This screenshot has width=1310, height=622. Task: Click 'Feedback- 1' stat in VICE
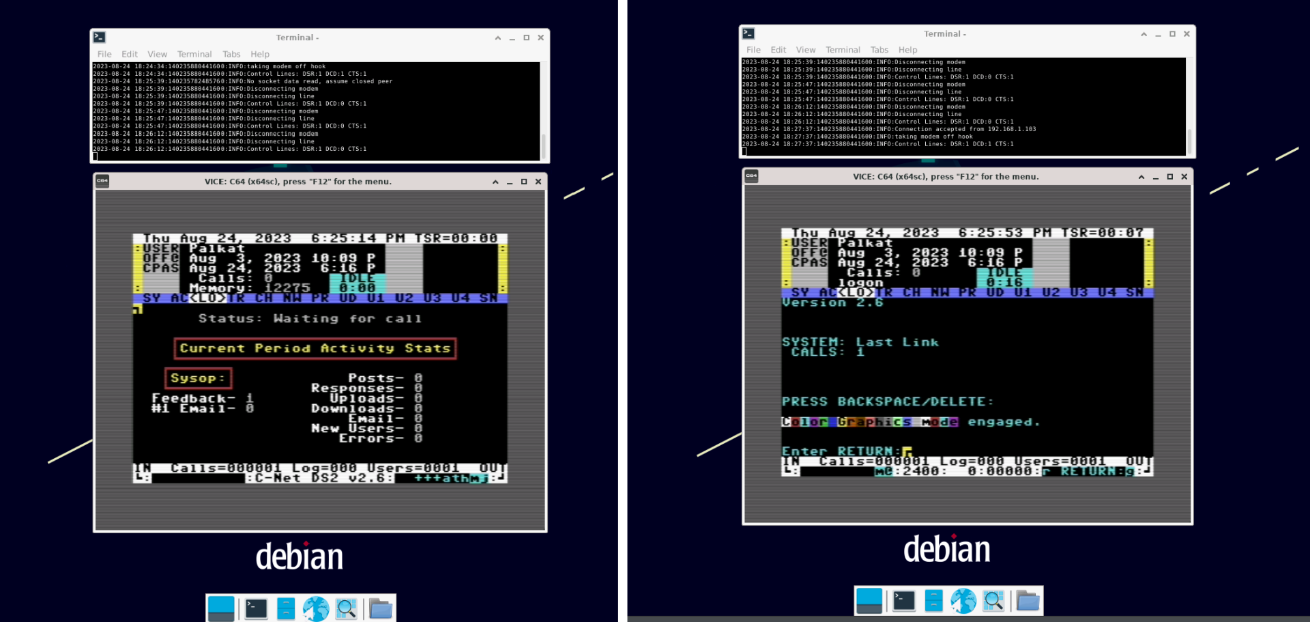[x=203, y=398]
